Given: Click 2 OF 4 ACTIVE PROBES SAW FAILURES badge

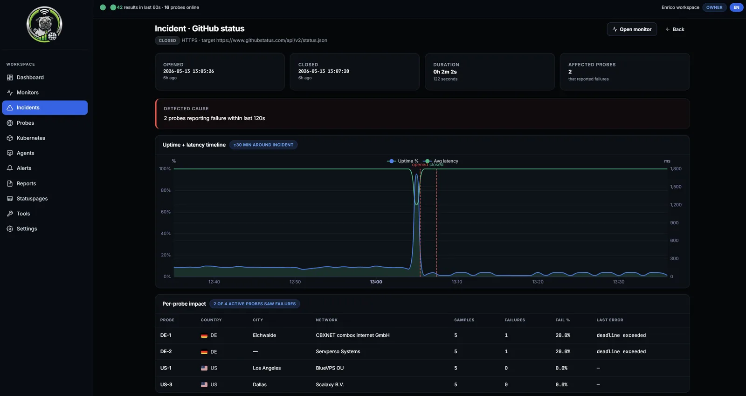Looking at the screenshot, I should pos(255,304).
